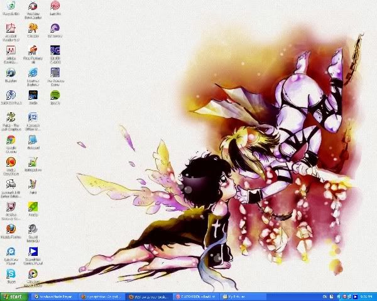This screenshot has height=301, width=377.
Task: Activate the third taskbar Firefox window button
Action: (150, 297)
